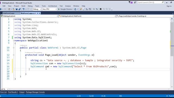Click the Google Chrome run button label
The image size is (174, 98).
tap(66, 9)
